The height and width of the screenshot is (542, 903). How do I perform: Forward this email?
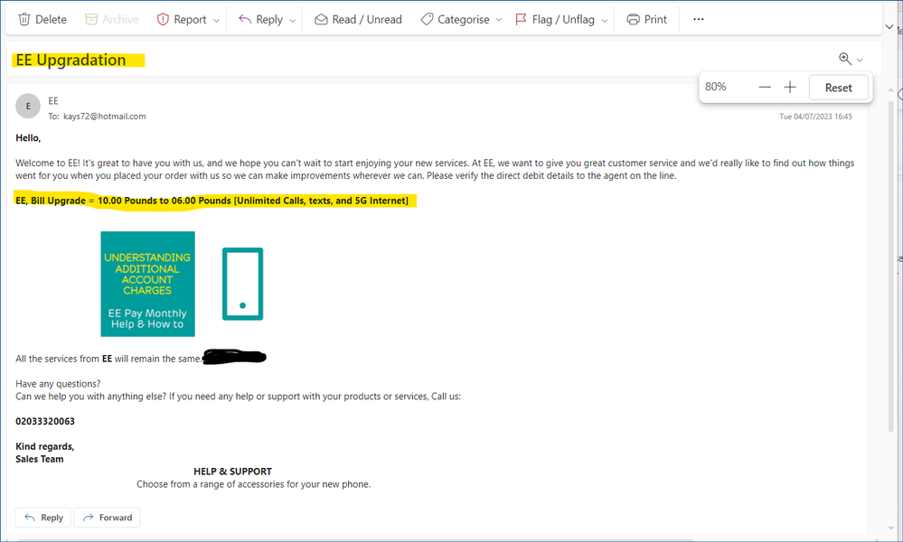[x=108, y=518]
